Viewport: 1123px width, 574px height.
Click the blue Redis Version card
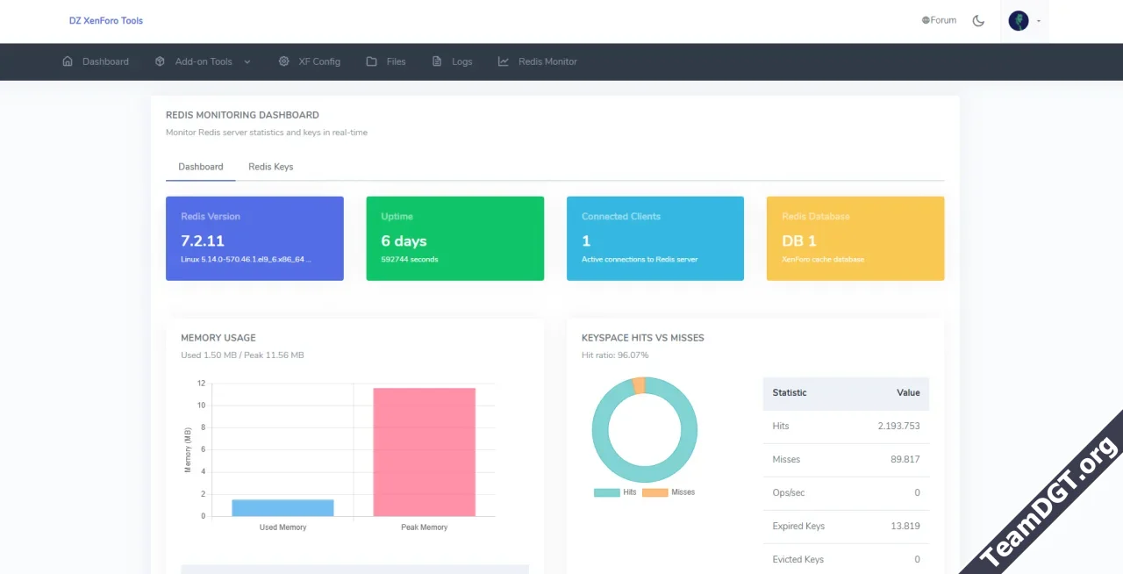(x=254, y=239)
